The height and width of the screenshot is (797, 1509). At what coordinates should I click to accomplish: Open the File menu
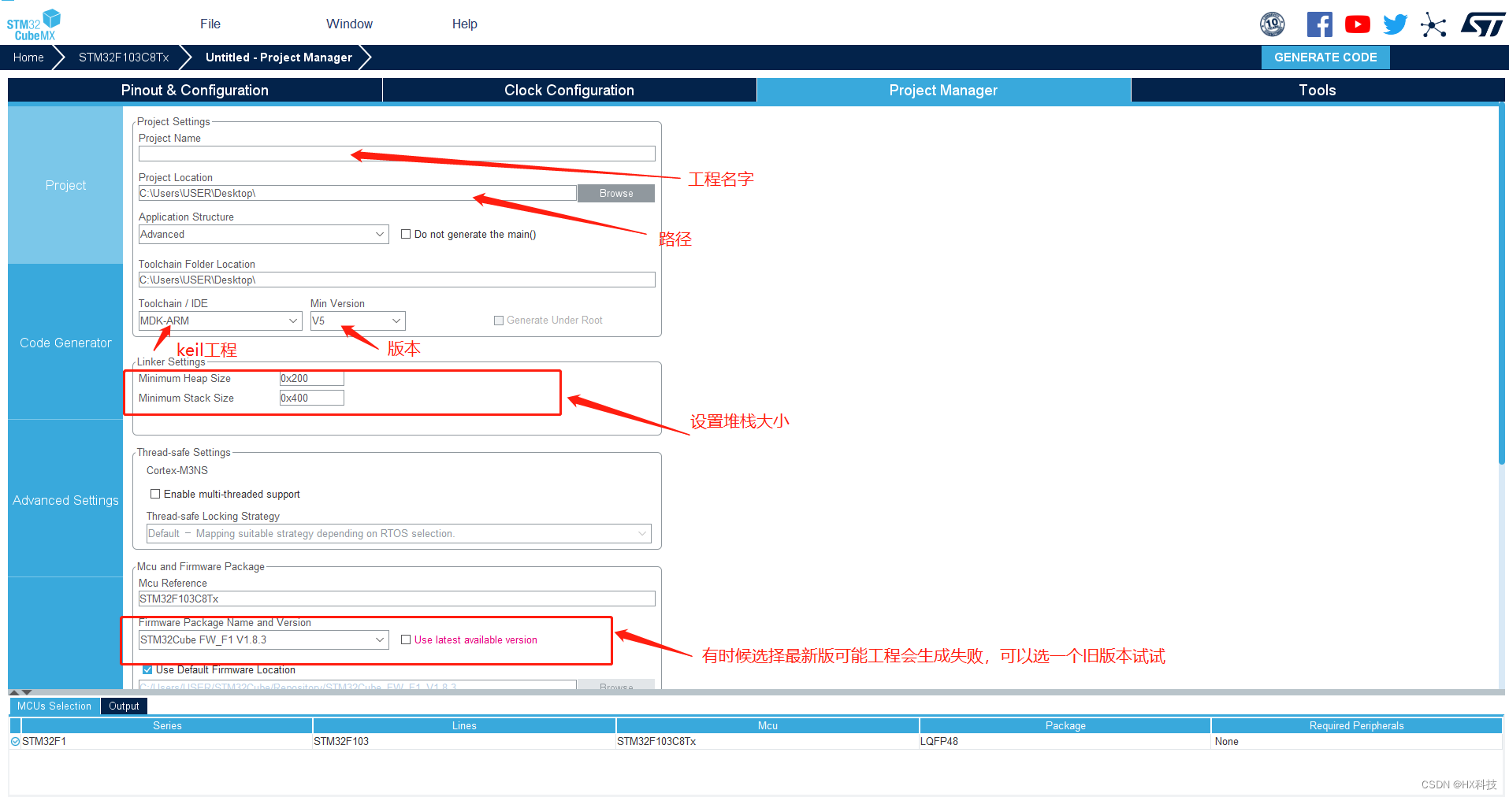(x=210, y=24)
